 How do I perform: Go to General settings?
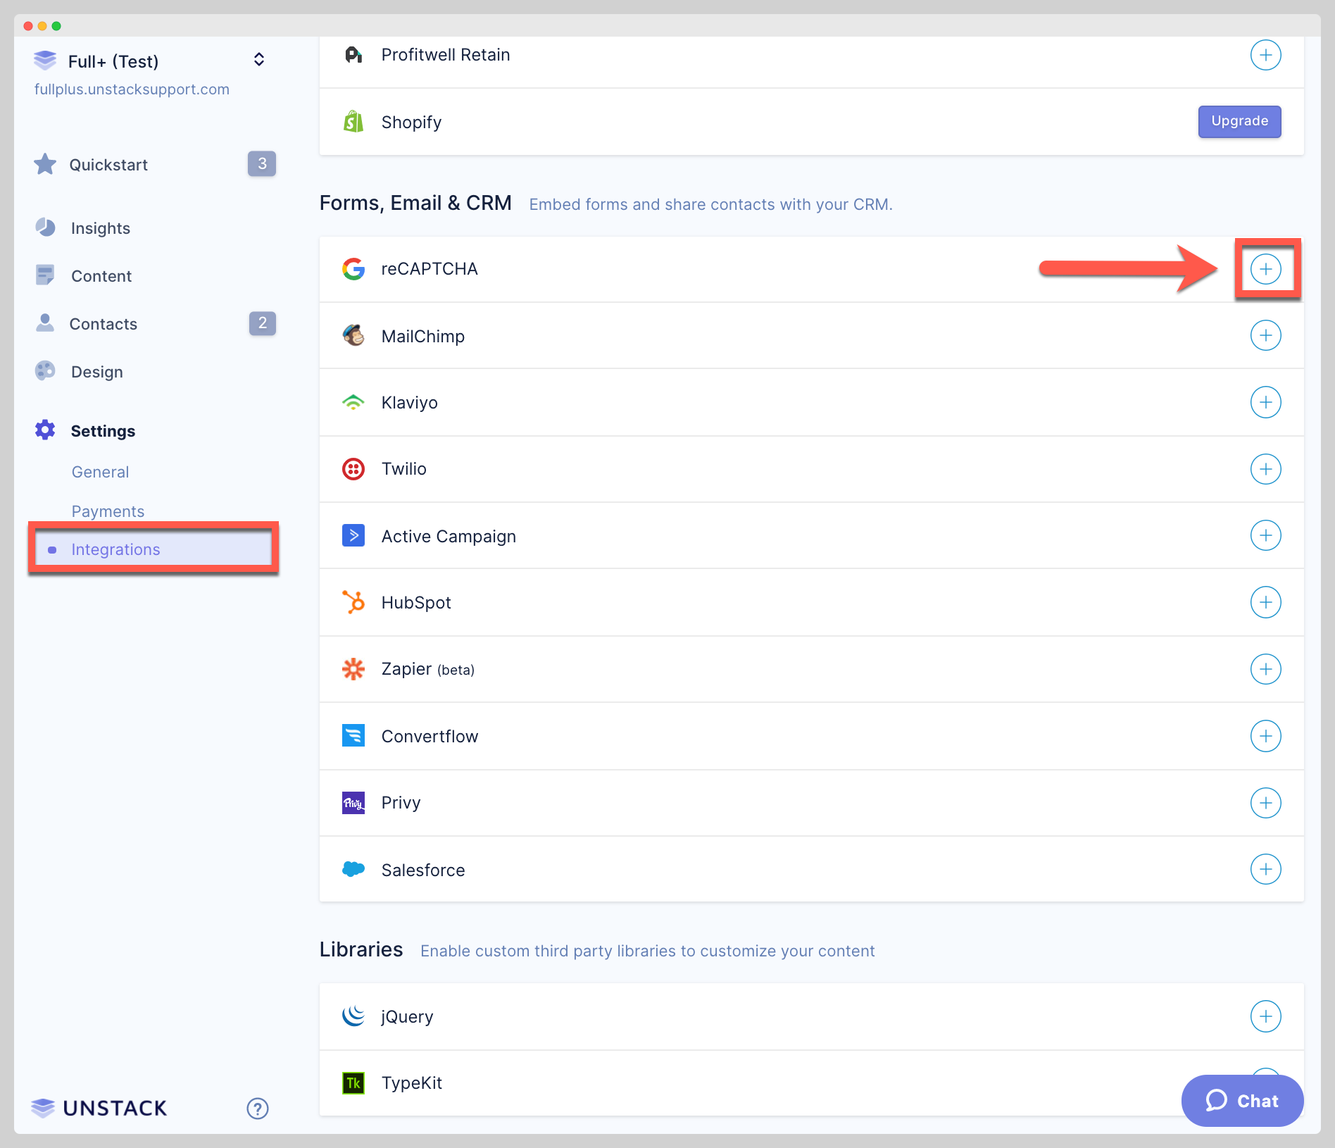click(101, 472)
